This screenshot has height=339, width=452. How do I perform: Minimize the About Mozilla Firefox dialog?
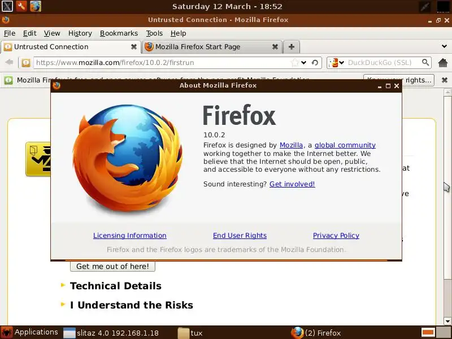click(x=379, y=86)
